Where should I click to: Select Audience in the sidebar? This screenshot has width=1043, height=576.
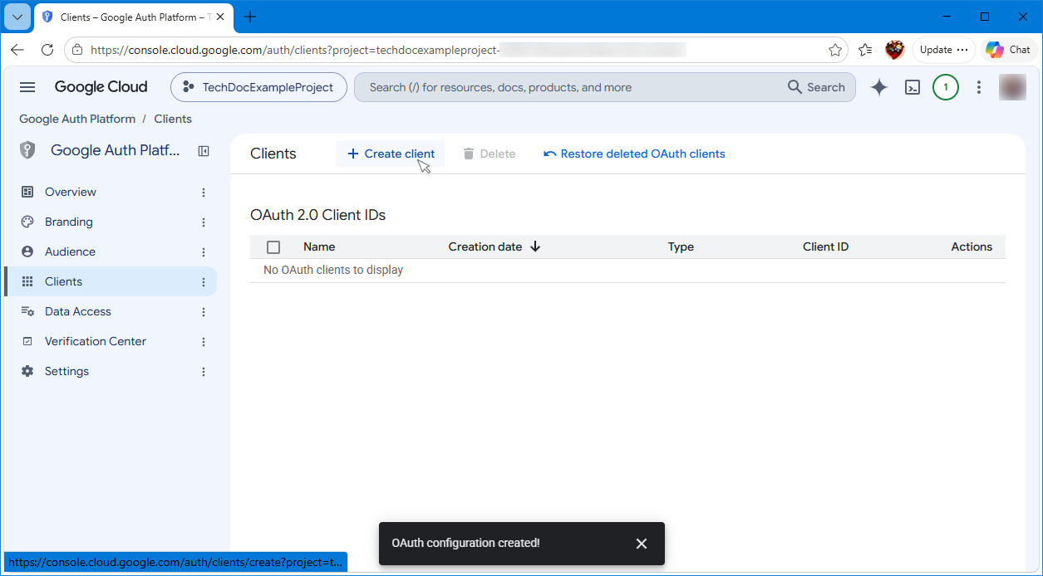70,251
